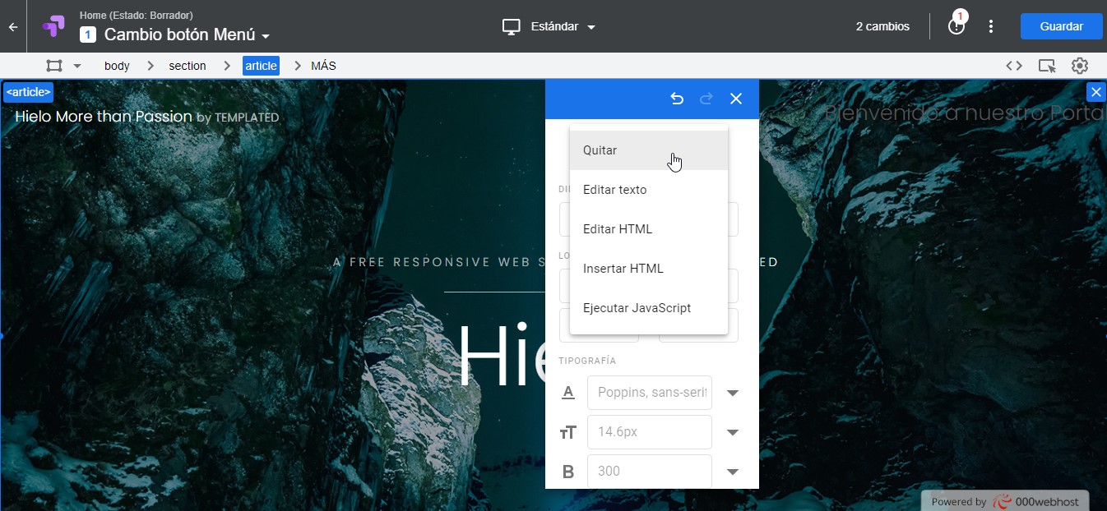Expand the Estándar device dropdown
Image resolution: width=1107 pixels, height=511 pixels.
pos(549,26)
